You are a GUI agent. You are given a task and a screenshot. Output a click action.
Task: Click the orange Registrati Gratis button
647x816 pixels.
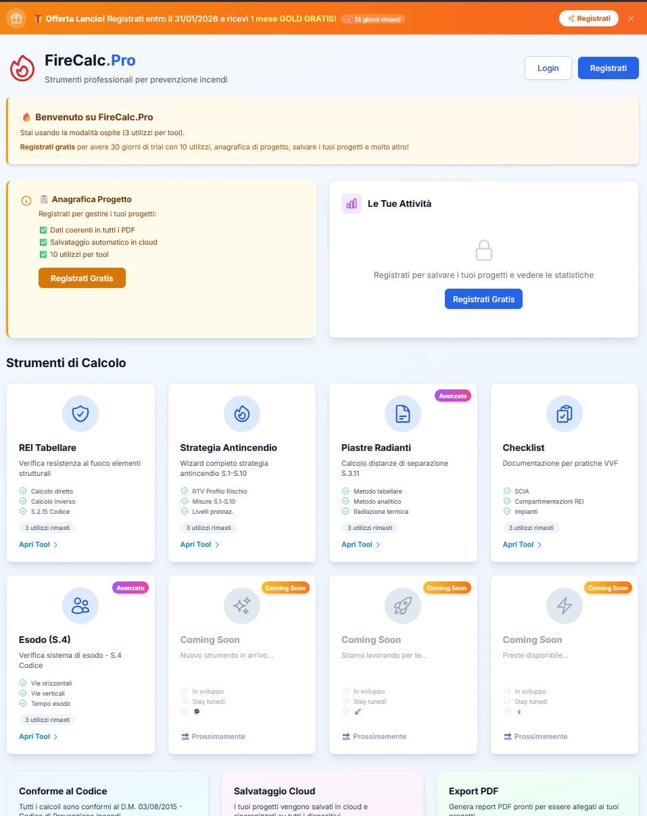(x=82, y=278)
